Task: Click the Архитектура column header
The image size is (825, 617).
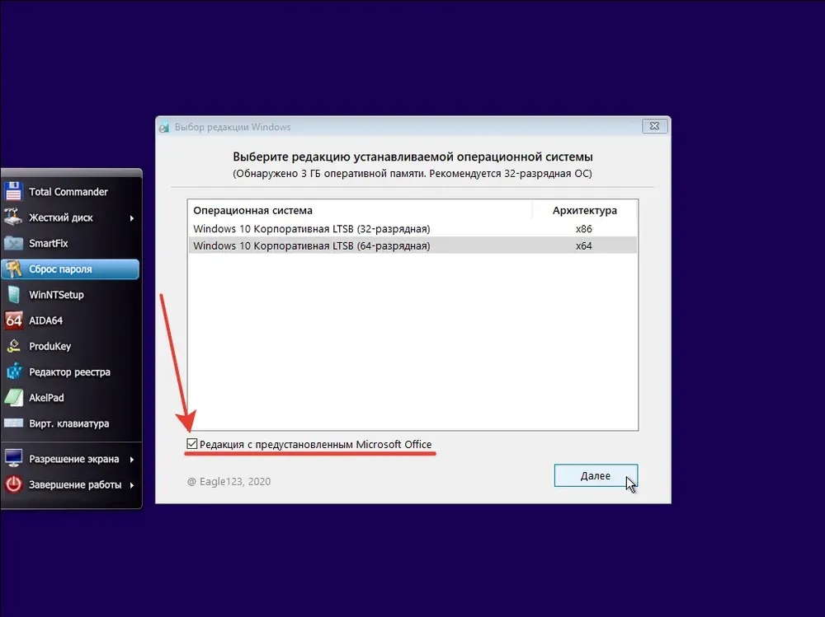Action: [x=585, y=210]
